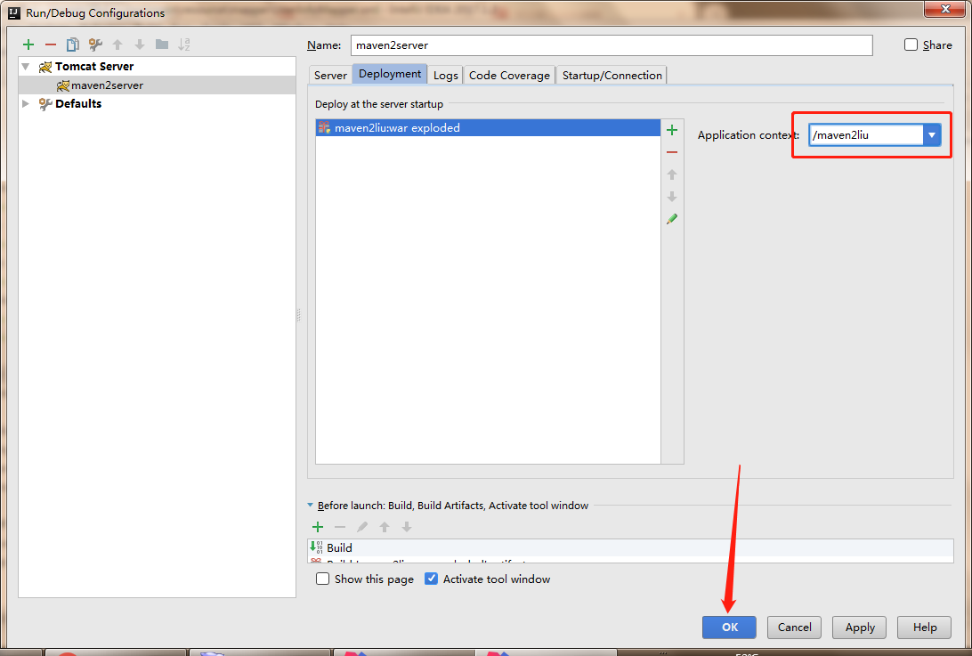Click Tomcat Server cat icon

click(45, 67)
